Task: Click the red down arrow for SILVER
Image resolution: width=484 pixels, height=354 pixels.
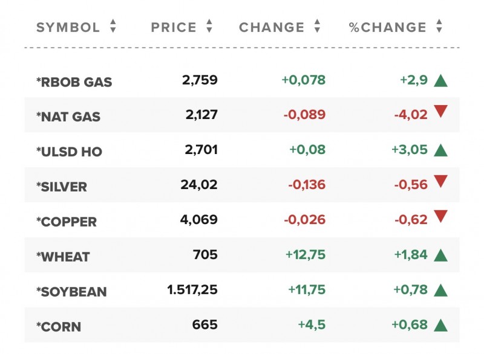Action: point(440,181)
